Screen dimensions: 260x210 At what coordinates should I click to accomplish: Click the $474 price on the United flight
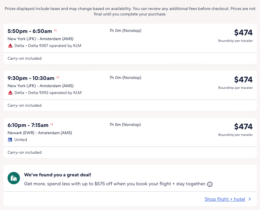(243, 127)
